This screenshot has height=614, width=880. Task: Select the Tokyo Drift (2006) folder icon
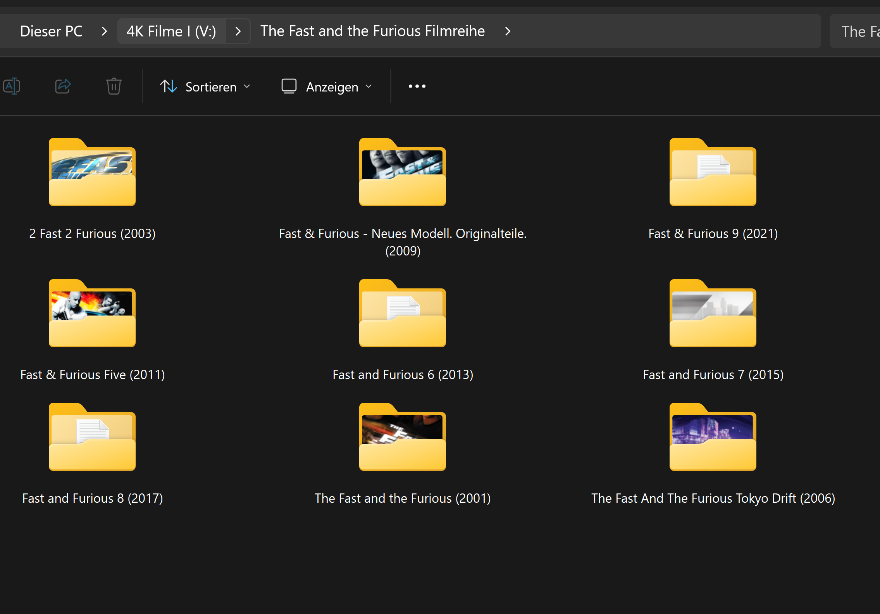click(x=713, y=437)
